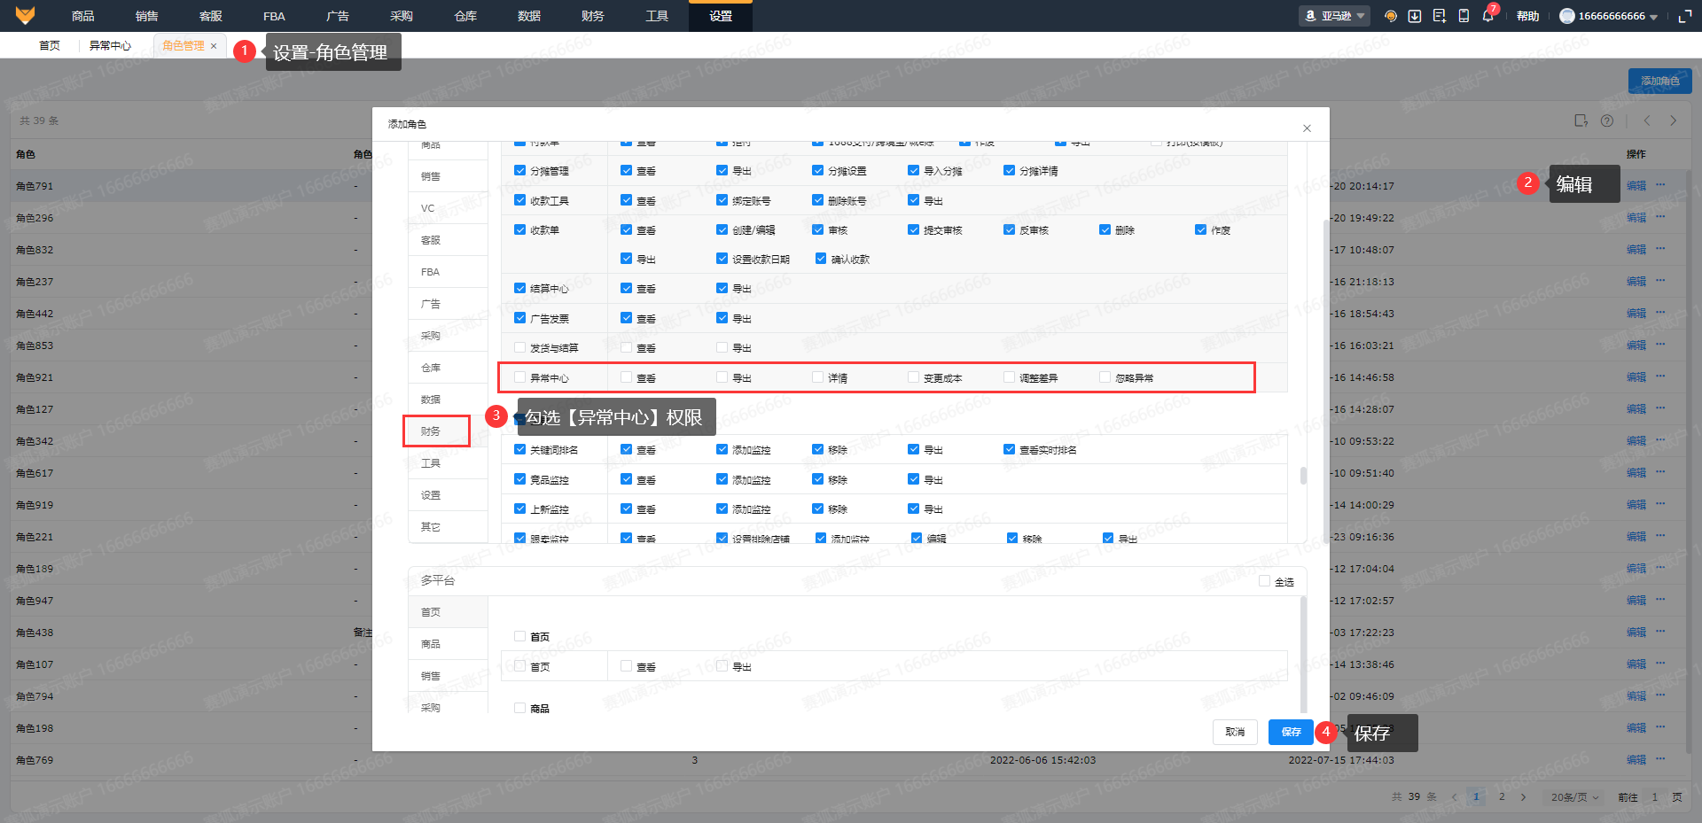This screenshot has height=823, width=1702.
Task: Go to previous page in pagination
Action: coord(1454,797)
